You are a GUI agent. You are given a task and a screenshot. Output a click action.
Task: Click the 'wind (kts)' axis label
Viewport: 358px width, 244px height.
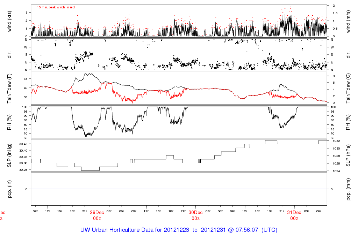9,21
